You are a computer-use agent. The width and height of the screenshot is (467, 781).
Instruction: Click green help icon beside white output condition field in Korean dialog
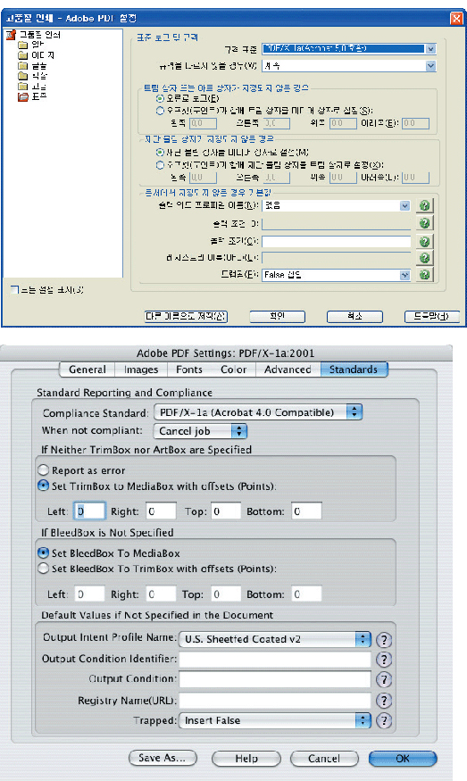point(425,242)
